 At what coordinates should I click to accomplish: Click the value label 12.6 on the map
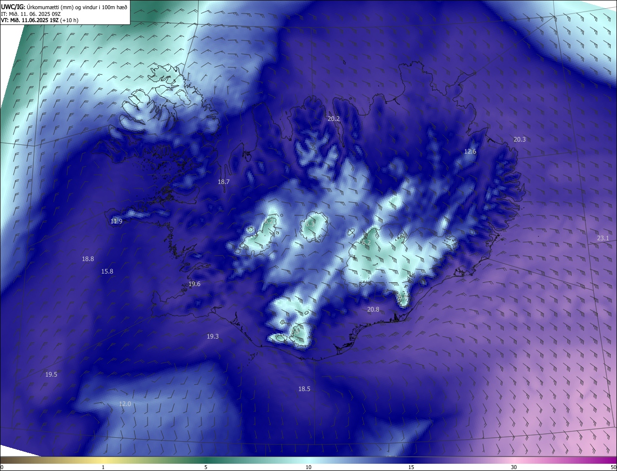click(470, 151)
